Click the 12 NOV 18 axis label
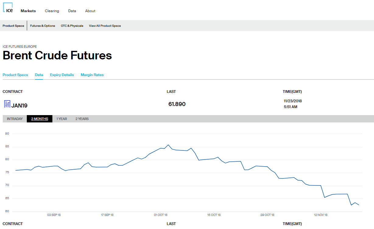This screenshot has height=229, width=374. pyautogui.click(x=321, y=215)
